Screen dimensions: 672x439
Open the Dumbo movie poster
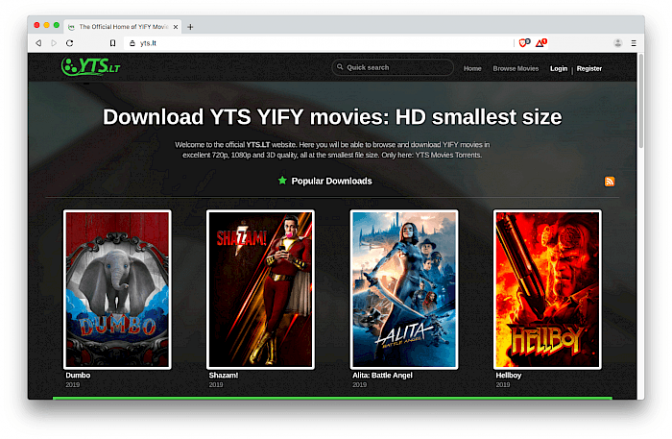point(117,289)
